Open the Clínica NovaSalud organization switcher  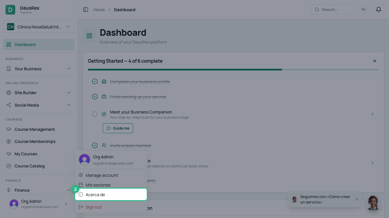coord(39,27)
